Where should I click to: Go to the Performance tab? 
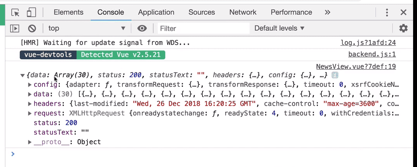(291, 12)
